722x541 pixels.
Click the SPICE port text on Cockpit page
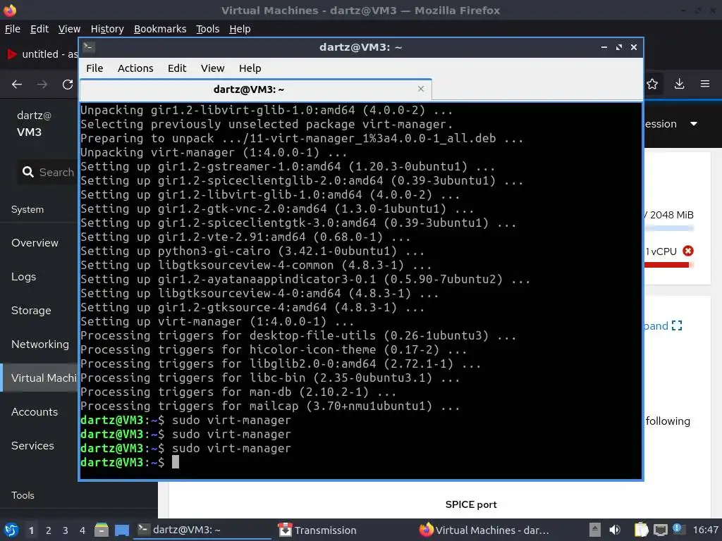pyautogui.click(x=471, y=504)
